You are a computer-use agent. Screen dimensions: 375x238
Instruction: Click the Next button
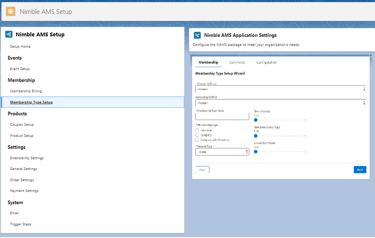(x=360, y=170)
